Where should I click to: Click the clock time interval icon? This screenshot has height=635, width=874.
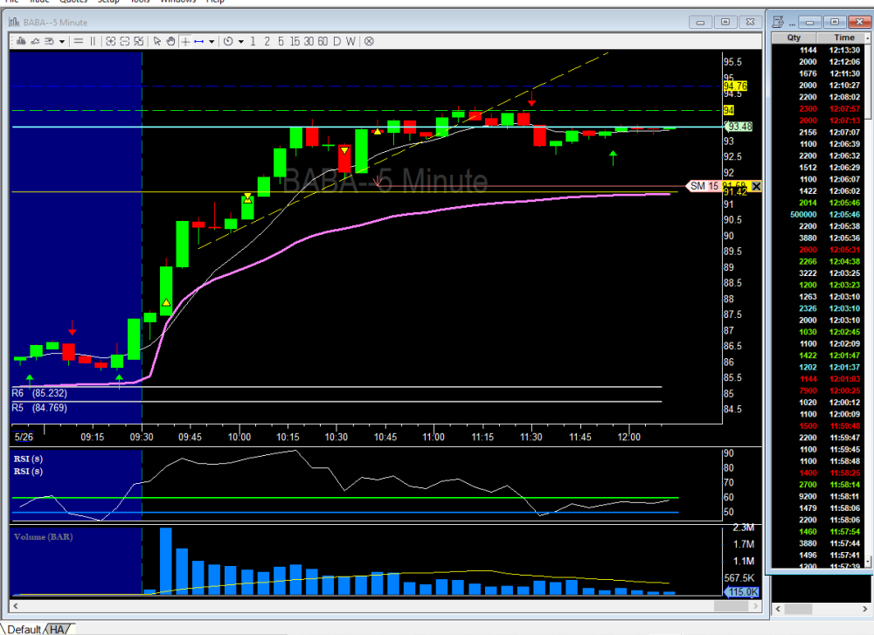(228, 41)
